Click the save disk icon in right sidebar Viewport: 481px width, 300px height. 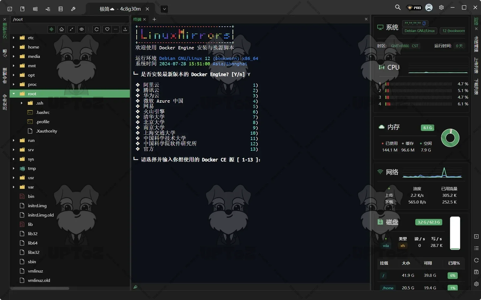(476, 272)
